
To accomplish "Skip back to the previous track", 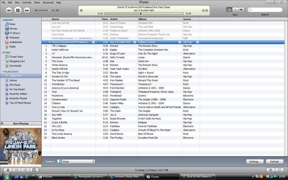I will pyautogui.click(x=9, y=10).
